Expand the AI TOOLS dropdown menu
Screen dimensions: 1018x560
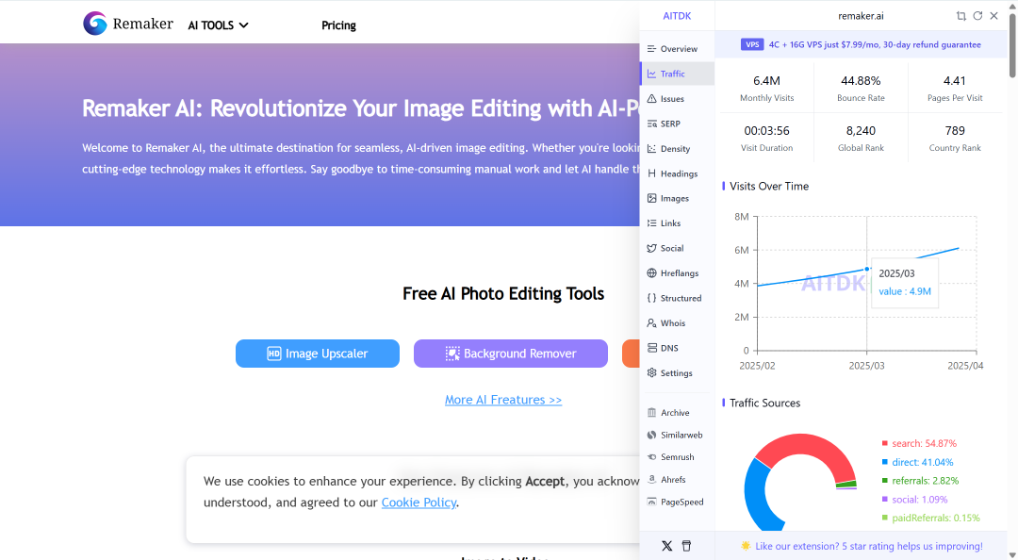[218, 25]
